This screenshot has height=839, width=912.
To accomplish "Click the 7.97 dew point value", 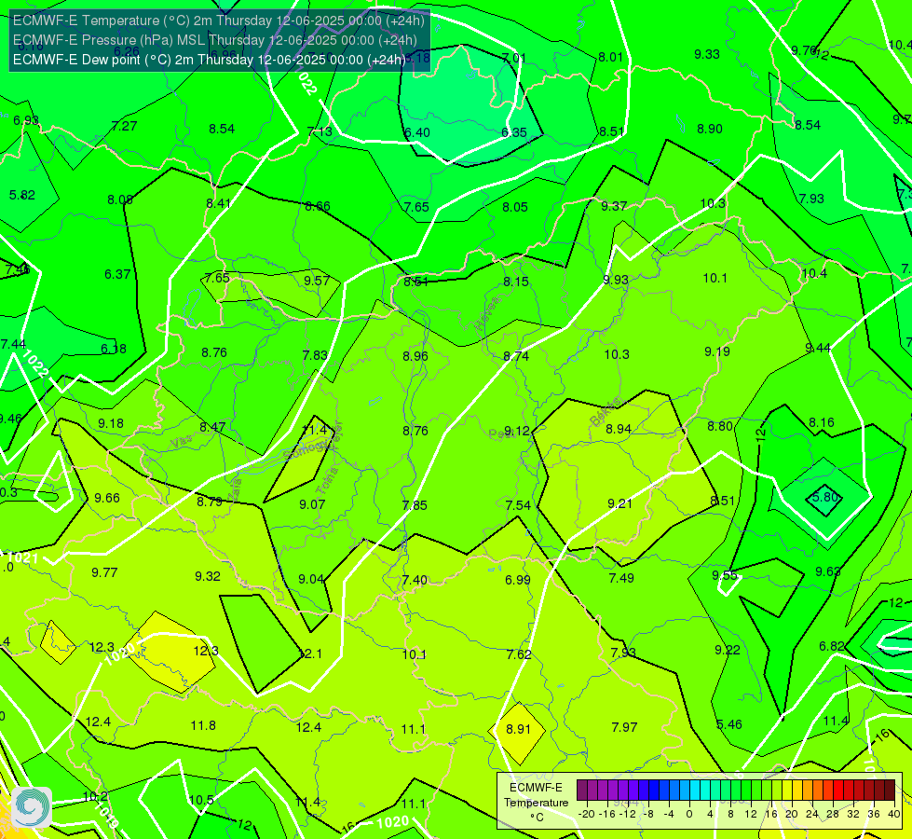I will [x=624, y=727].
